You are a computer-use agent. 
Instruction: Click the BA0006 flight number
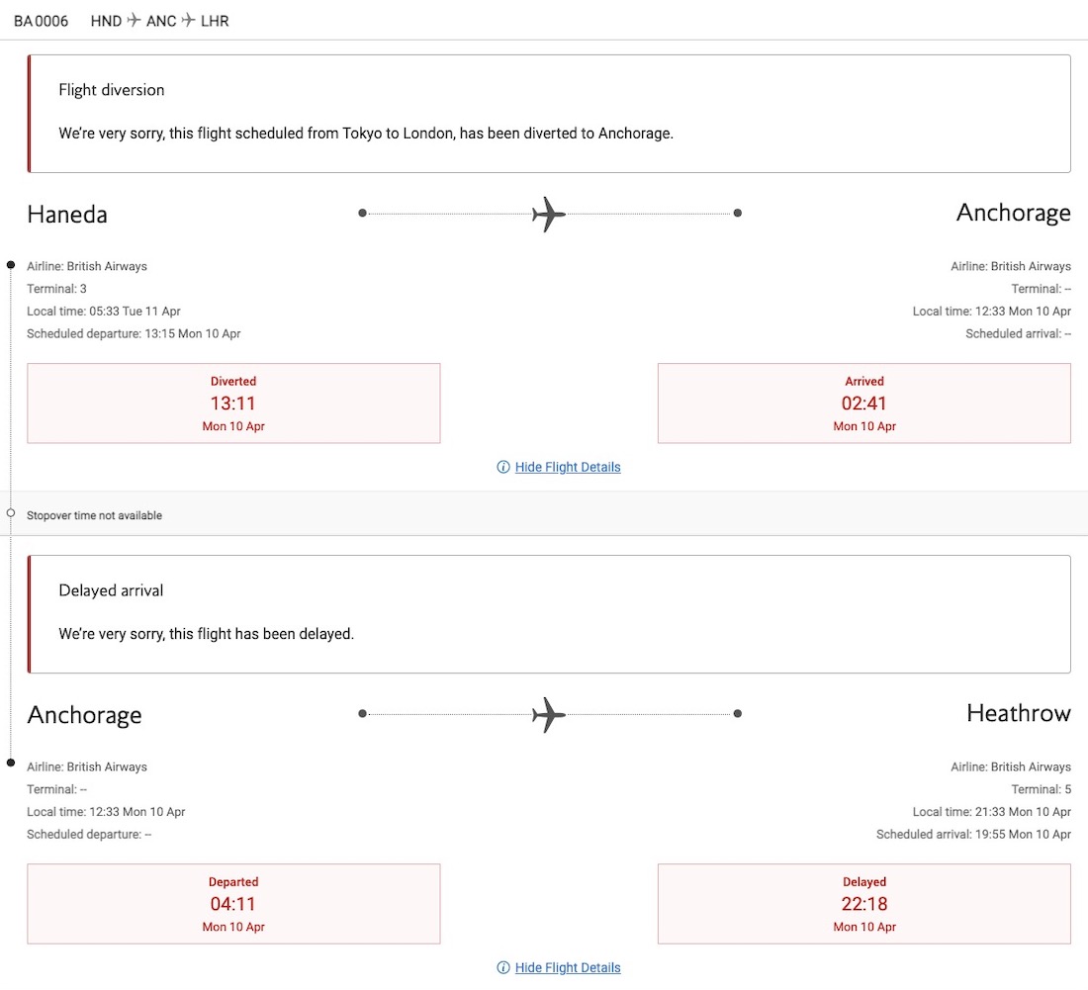pos(41,21)
